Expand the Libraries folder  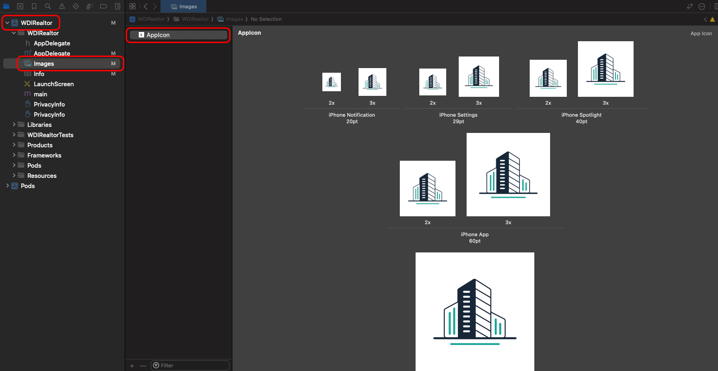[14, 125]
